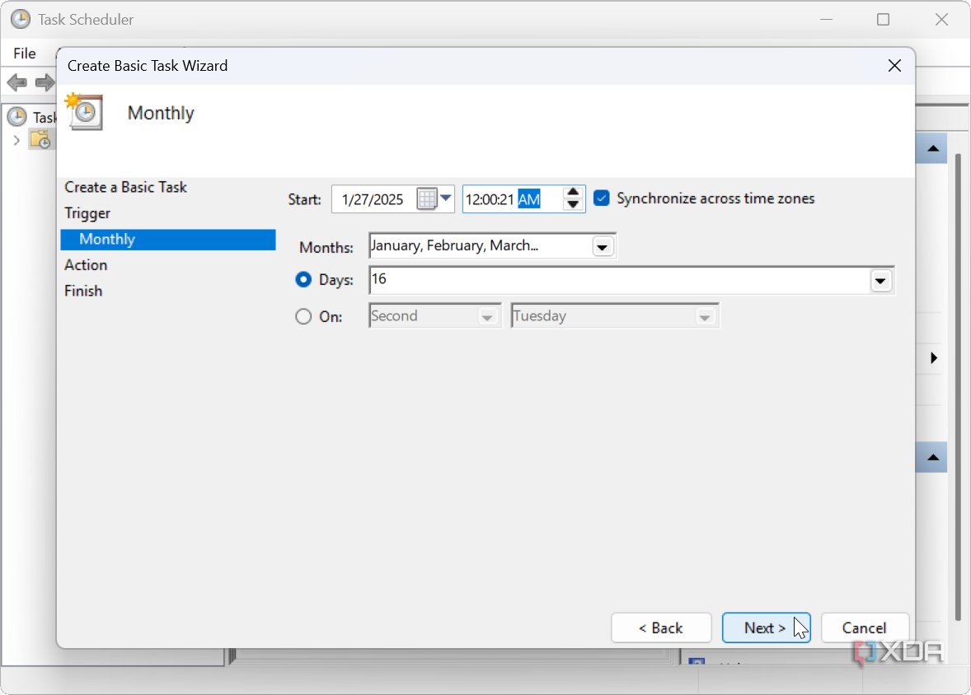Select Create a Basic Task step
The image size is (971, 695).
pos(126,187)
